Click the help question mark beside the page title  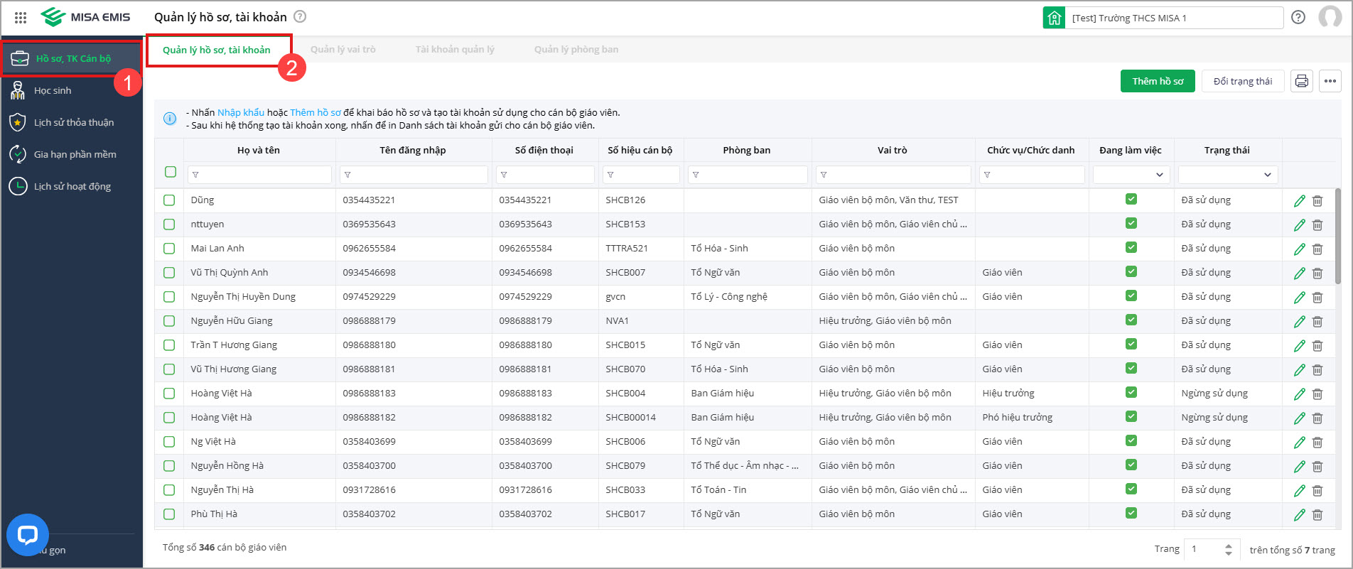pos(300,16)
